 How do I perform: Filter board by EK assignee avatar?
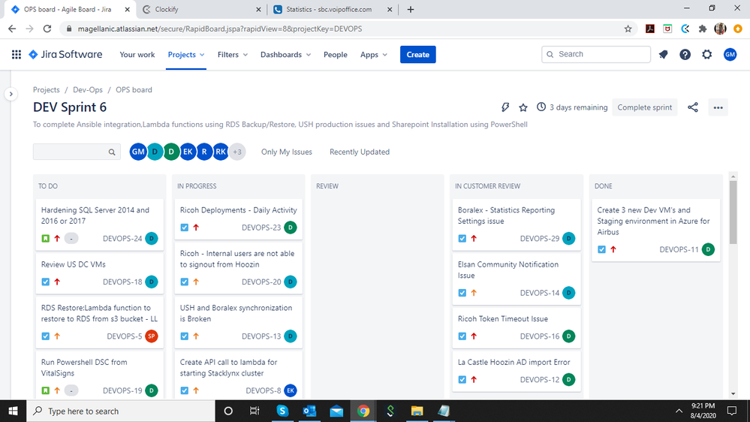pos(188,152)
